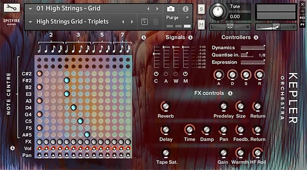Click the FX controls info icon

(230, 93)
